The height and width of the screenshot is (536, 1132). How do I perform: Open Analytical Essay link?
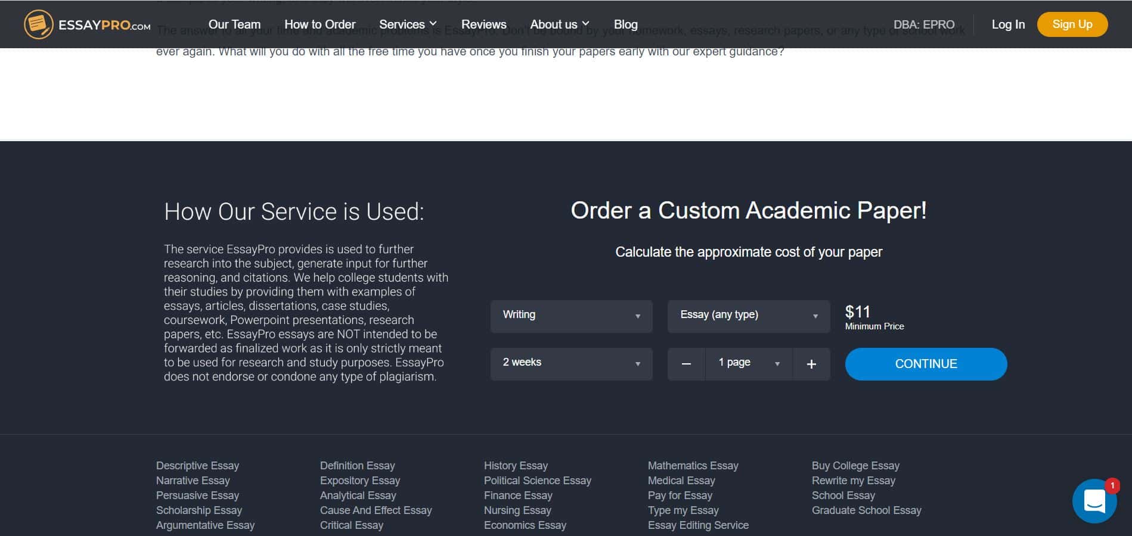click(358, 496)
